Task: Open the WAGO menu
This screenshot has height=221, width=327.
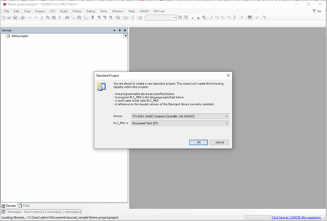Action: pyautogui.click(x=144, y=11)
